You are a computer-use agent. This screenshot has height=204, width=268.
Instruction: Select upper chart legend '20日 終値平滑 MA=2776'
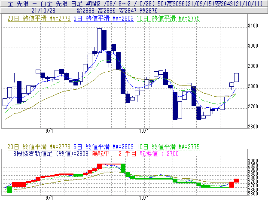pyautogui.click(x=39, y=18)
